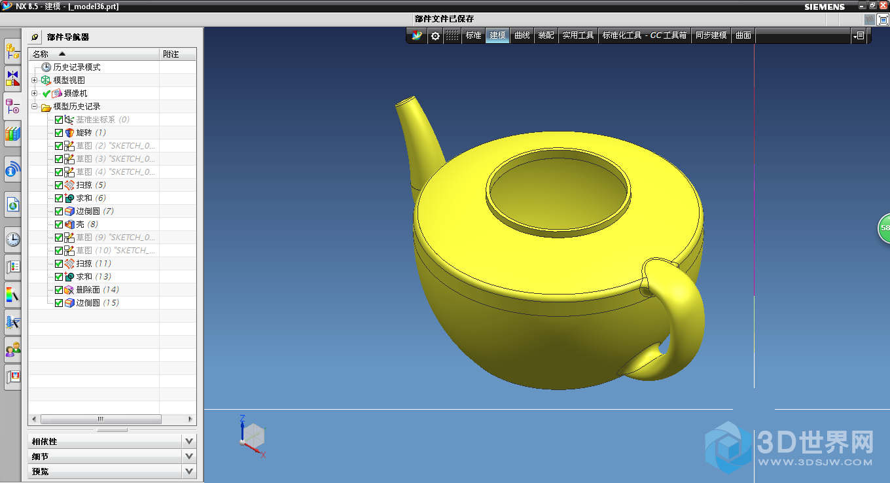Switch to the 建模 toolbar tab
Viewport: 890px width, 483px height.
[x=497, y=35]
